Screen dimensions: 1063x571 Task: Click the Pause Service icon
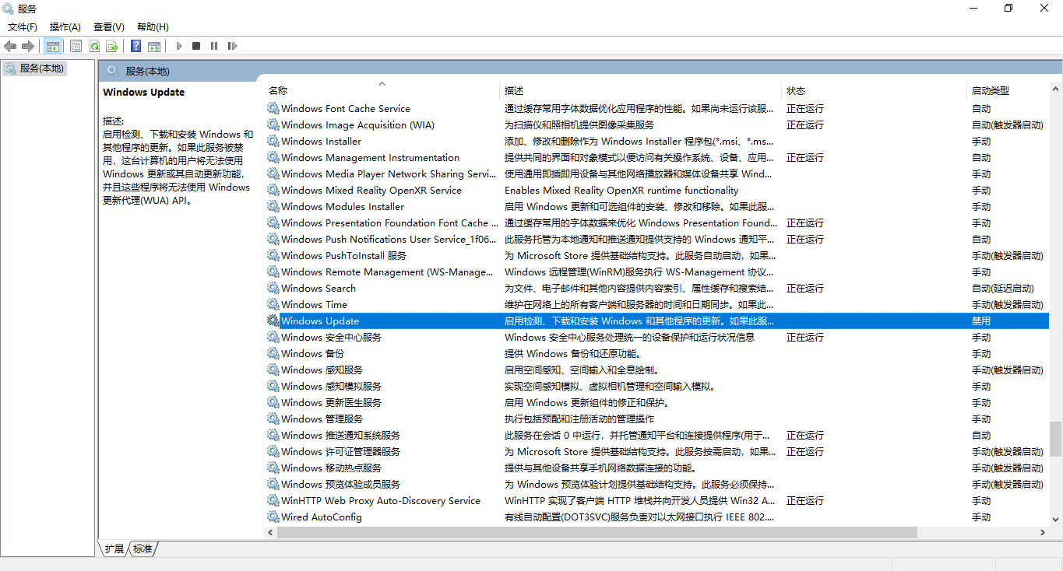tap(214, 46)
